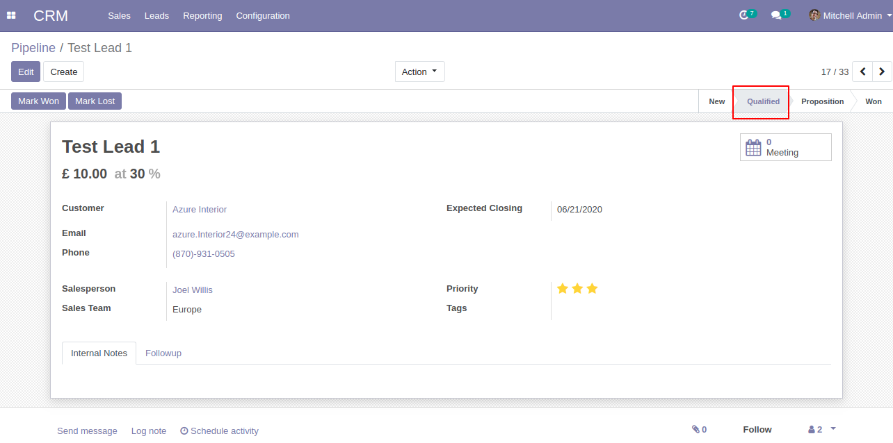Click the Europe sales team value
Viewport: 893px width, 443px height.
(x=187, y=309)
